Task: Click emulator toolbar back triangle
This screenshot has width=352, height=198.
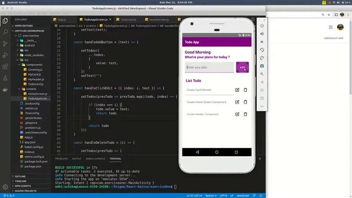Action: coord(262,82)
